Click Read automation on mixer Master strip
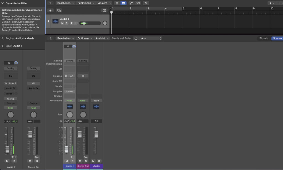This screenshot has height=170, width=283. 96,101
